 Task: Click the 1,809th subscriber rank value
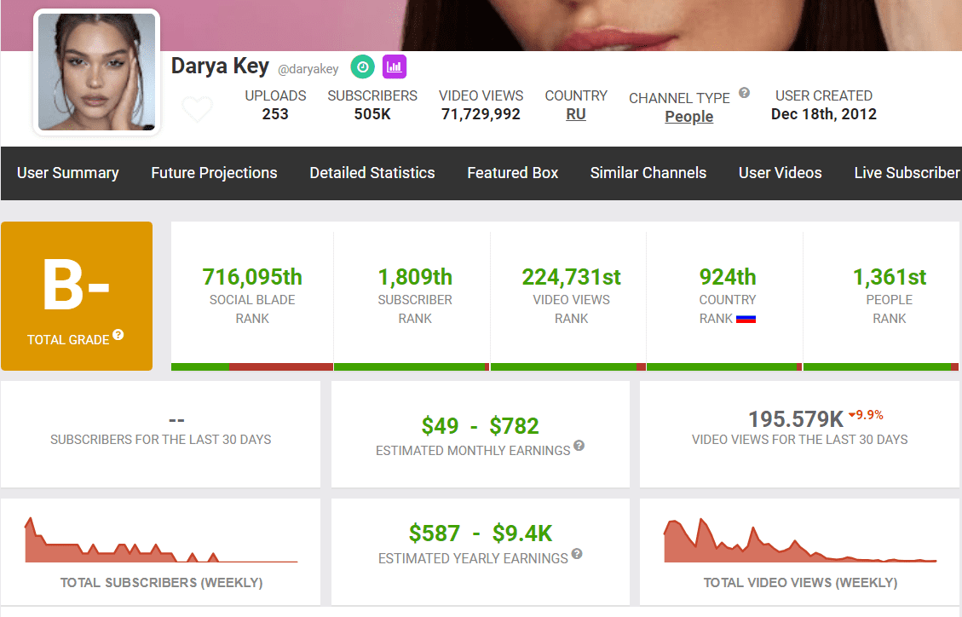click(x=415, y=277)
